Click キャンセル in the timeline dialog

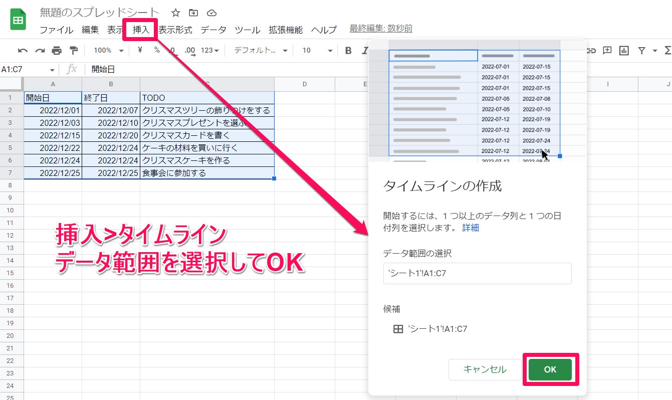pyautogui.click(x=485, y=369)
